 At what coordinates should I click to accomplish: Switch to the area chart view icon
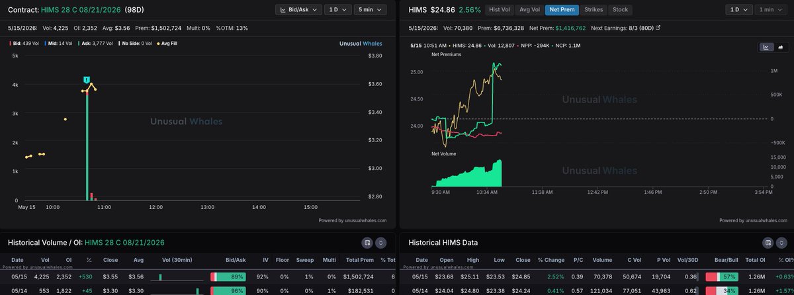click(x=779, y=47)
